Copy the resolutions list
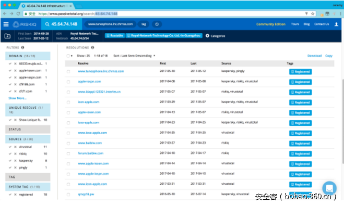Image resolution: width=344 pixels, height=206 pixels. pyautogui.click(x=329, y=56)
